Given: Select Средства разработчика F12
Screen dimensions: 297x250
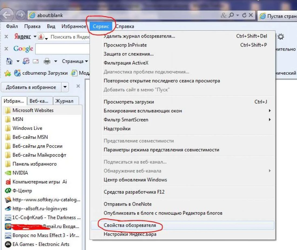Looking at the screenshot, I should 183,192.
